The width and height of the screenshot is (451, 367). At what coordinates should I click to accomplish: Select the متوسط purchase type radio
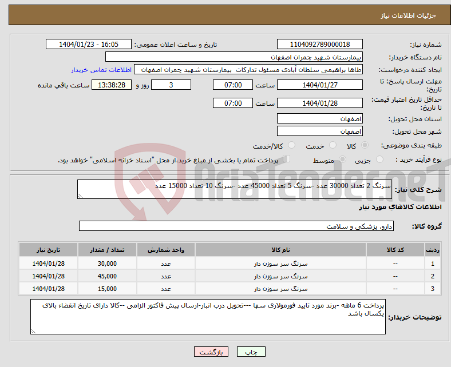pos(343,159)
